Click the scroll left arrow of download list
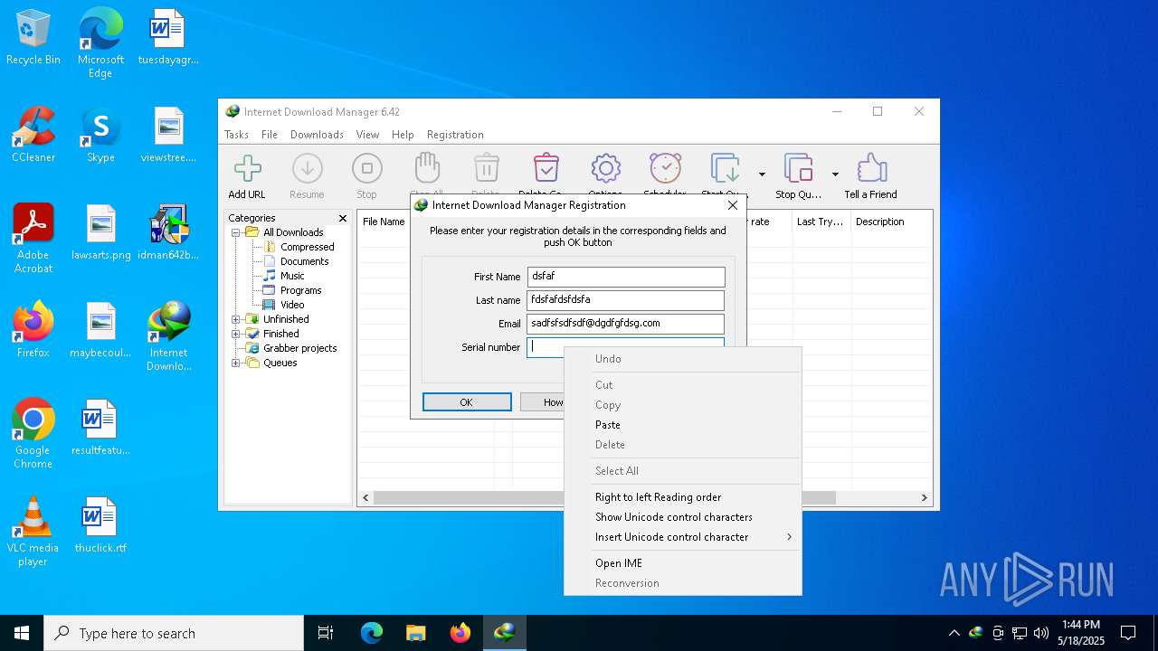The width and height of the screenshot is (1158, 651). (365, 498)
